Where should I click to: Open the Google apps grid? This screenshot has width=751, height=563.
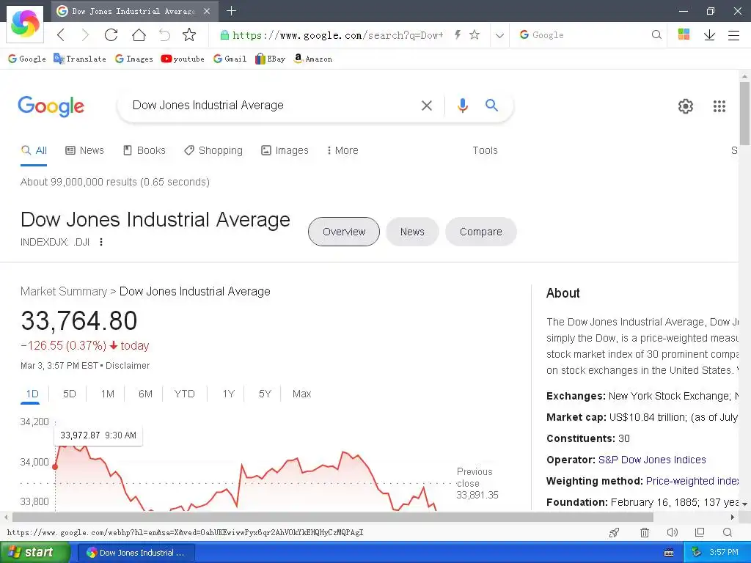click(719, 106)
